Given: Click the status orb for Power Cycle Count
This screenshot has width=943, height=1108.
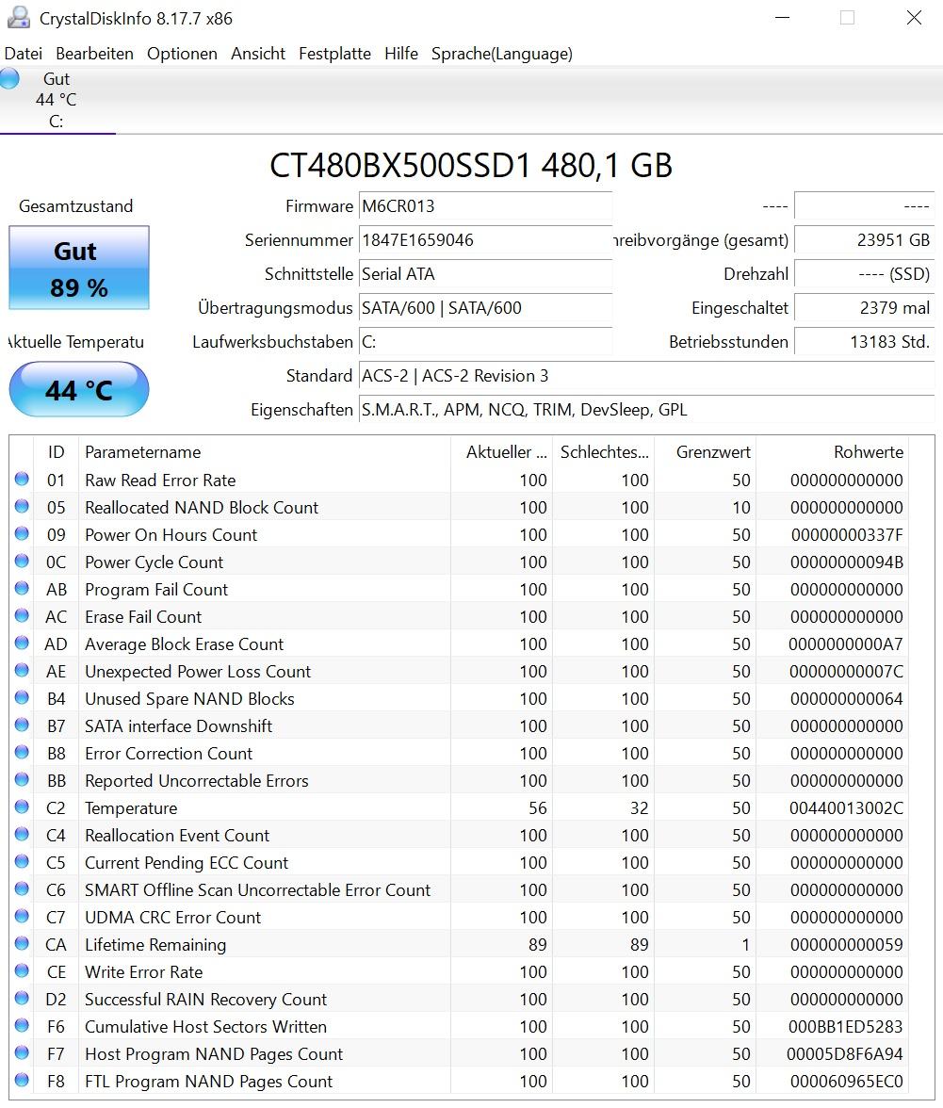Looking at the screenshot, I should tap(22, 562).
